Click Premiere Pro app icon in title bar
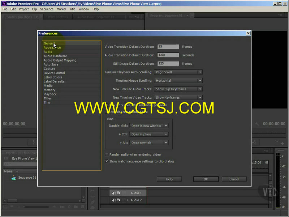 (x=4, y=4)
